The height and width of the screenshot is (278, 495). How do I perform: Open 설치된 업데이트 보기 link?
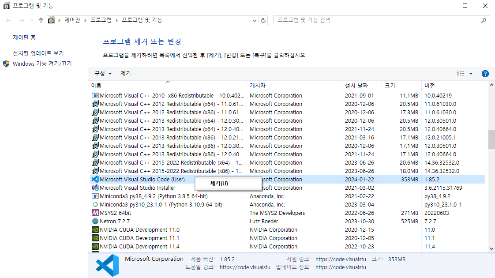click(x=38, y=53)
